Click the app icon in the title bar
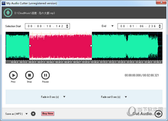 (4, 3)
